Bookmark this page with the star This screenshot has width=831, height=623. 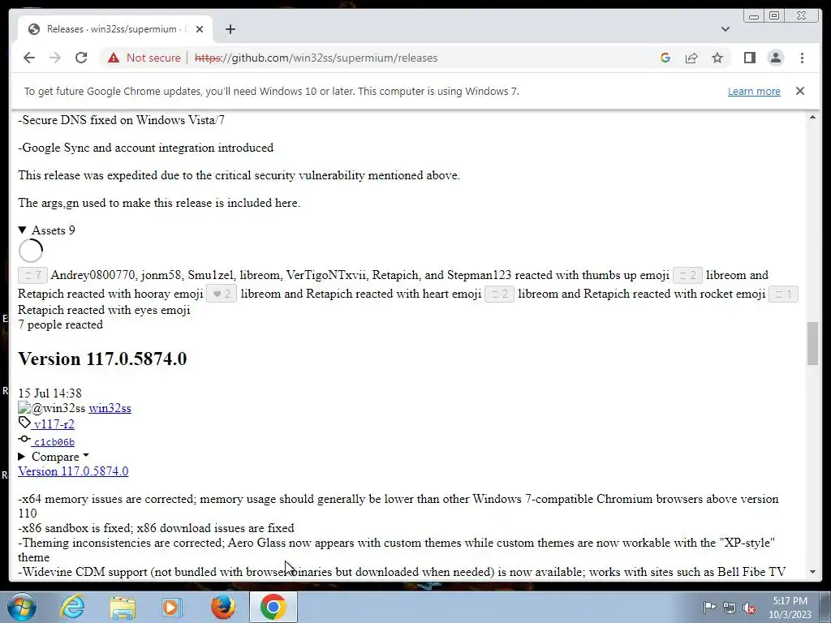[717, 58]
